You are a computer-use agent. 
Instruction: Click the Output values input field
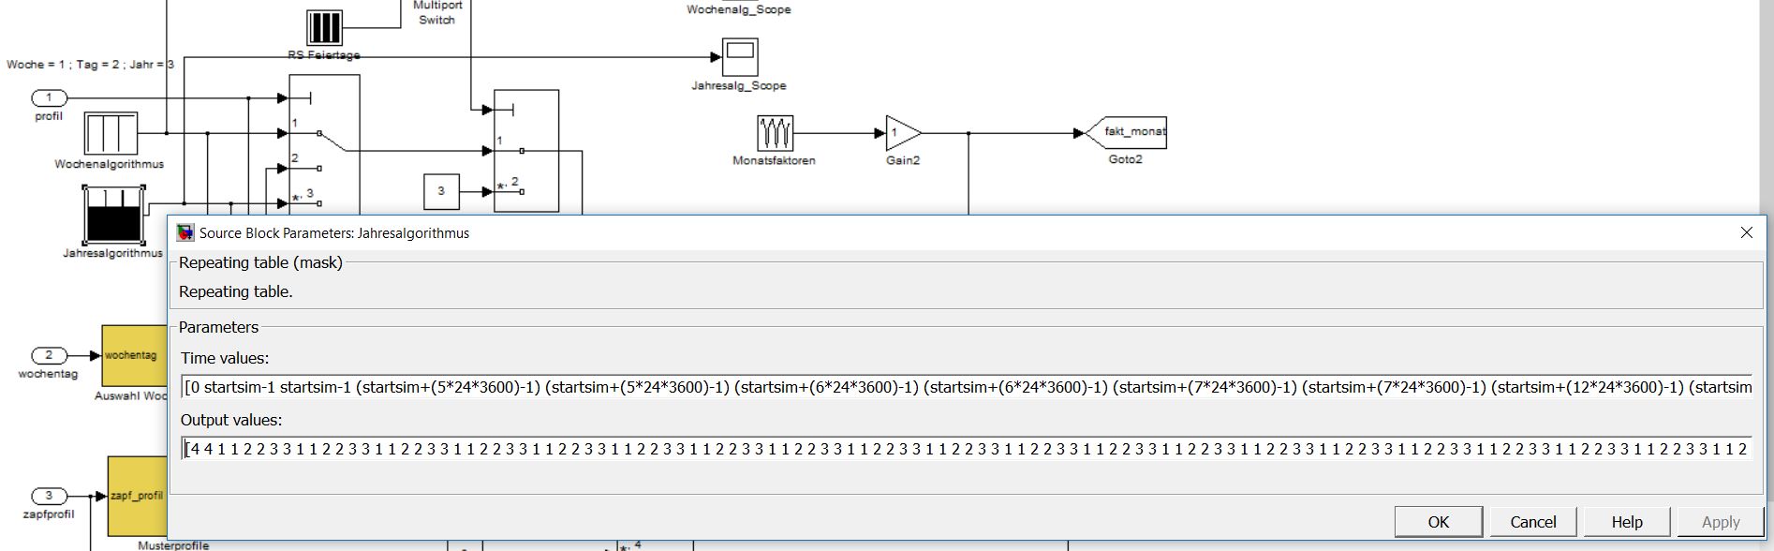click(967, 449)
